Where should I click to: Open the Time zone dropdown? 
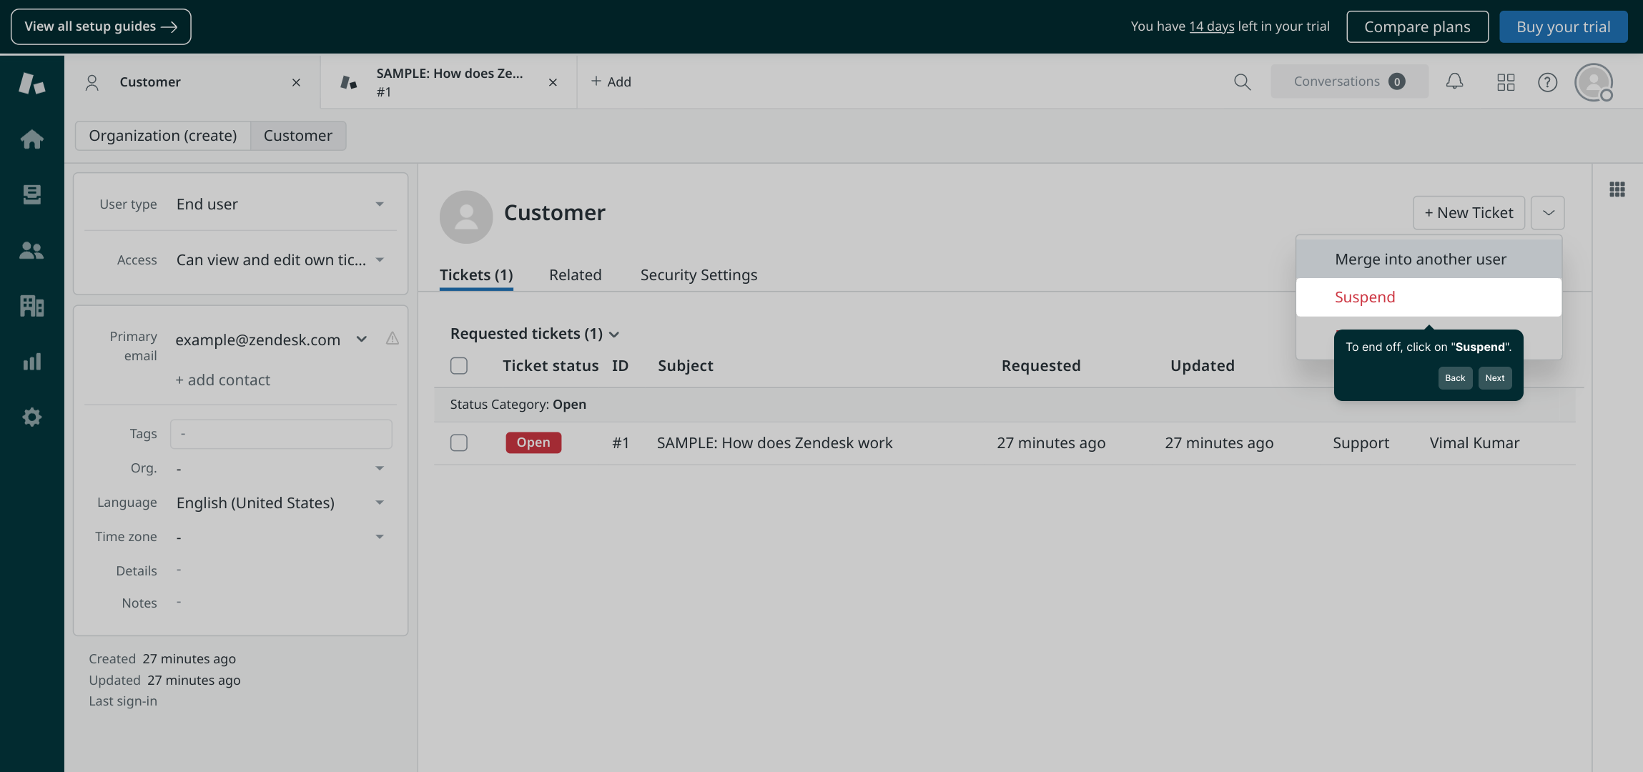click(280, 538)
